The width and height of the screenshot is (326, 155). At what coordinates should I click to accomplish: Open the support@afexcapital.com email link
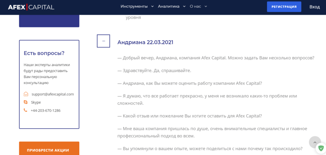coord(53,94)
